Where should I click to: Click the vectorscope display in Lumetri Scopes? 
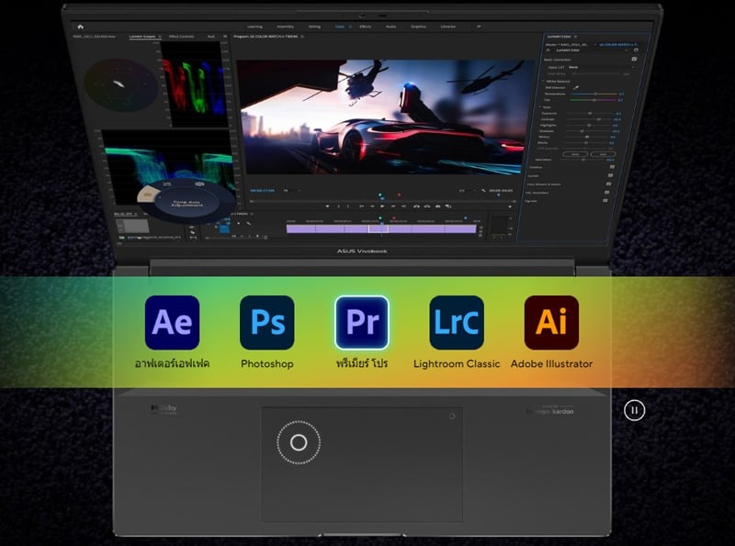pos(121,84)
